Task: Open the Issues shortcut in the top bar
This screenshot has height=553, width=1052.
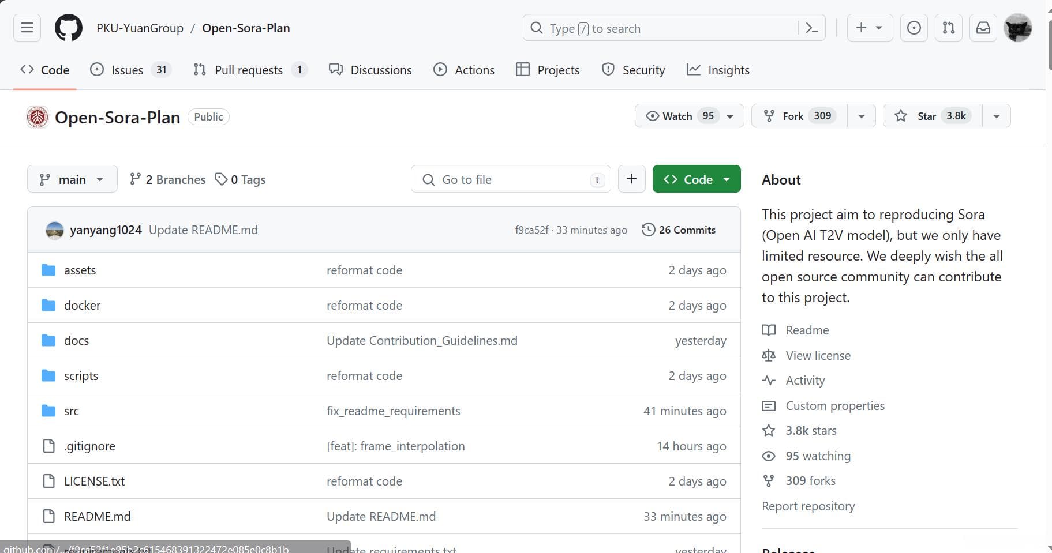Action: (914, 28)
